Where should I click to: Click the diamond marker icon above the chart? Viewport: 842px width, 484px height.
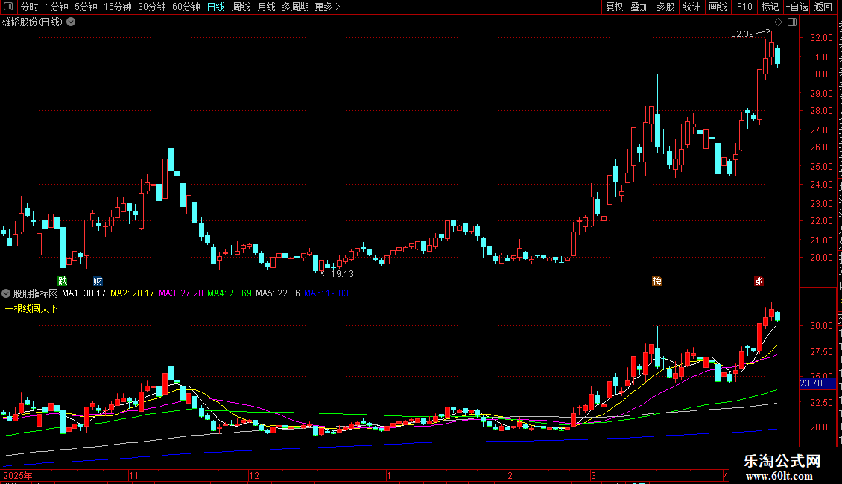778,22
